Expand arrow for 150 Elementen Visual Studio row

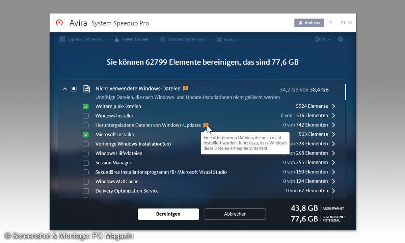[x=333, y=172]
